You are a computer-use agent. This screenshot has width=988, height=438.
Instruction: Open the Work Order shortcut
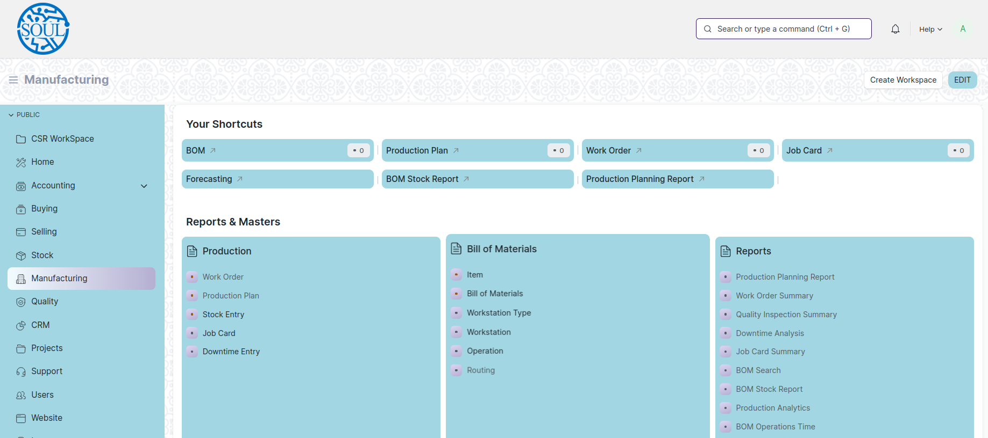[x=678, y=150]
